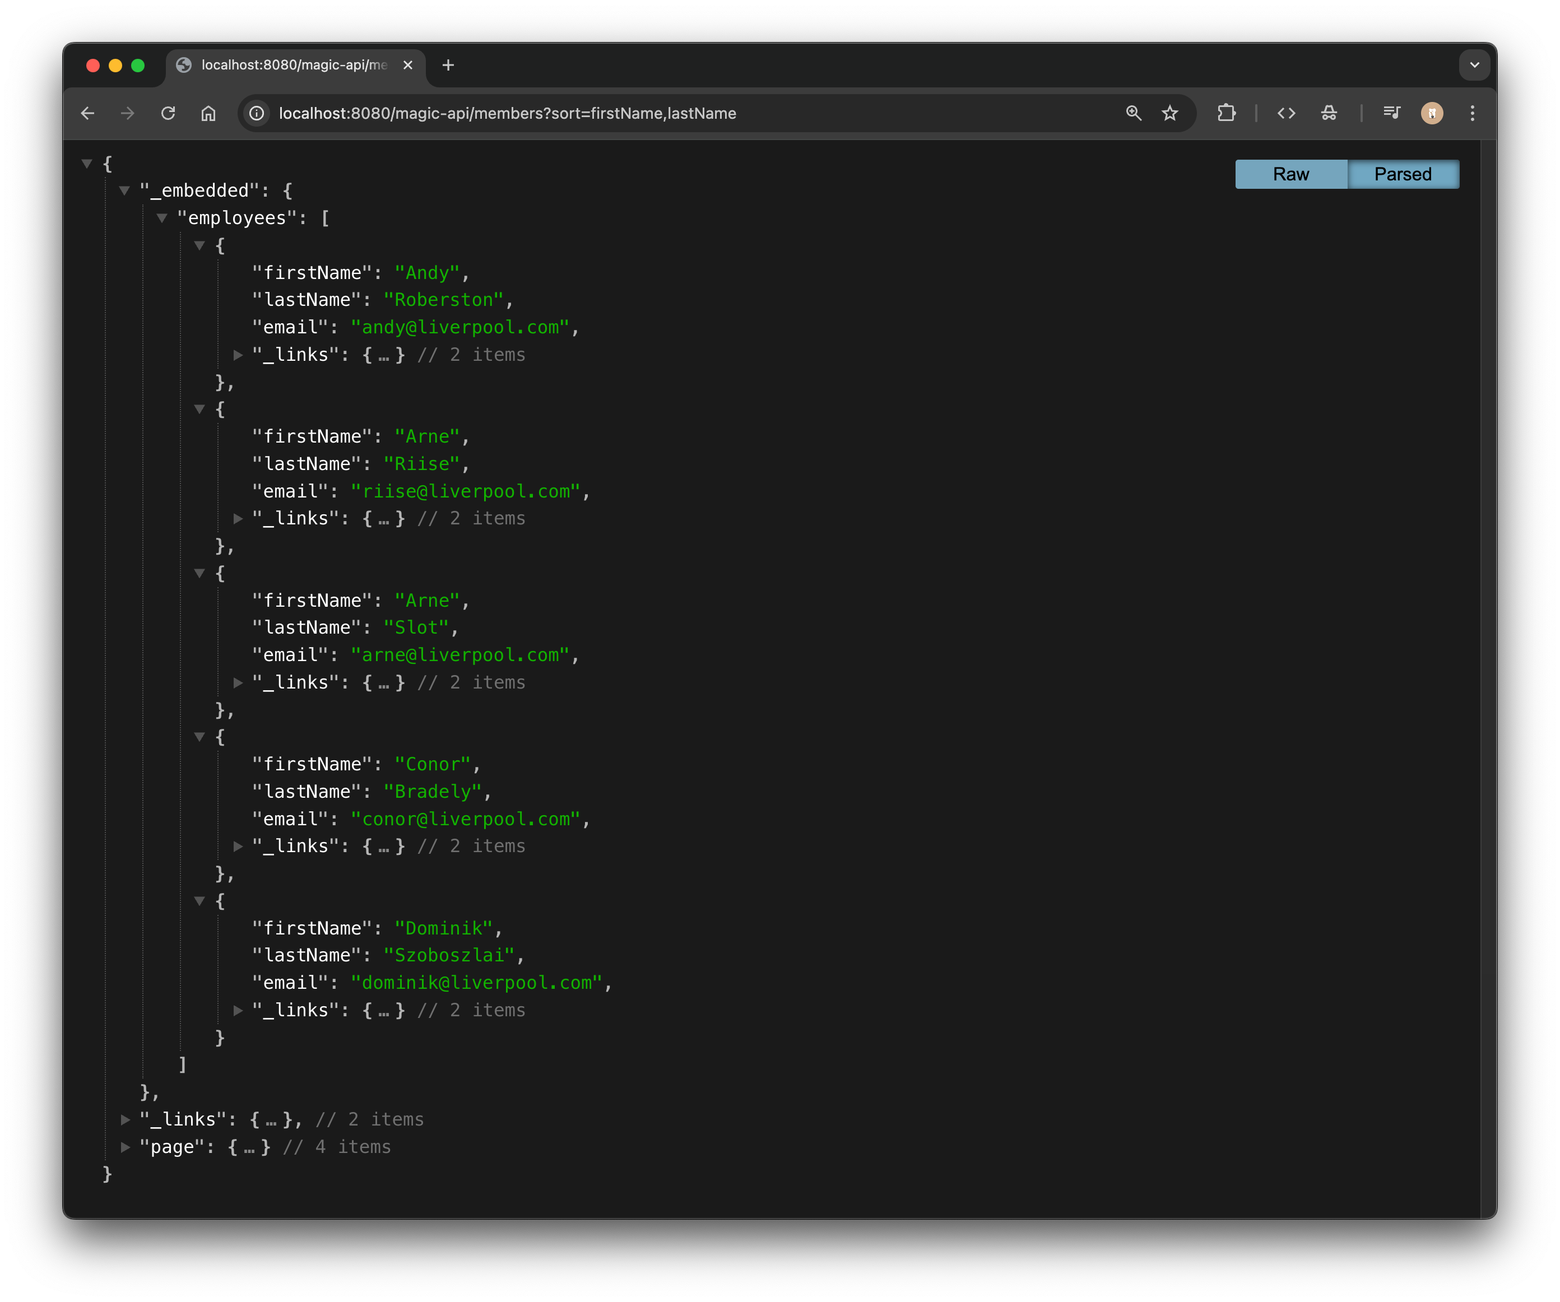Open the tab search dropdown chevron
This screenshot has height=1302, width=1560.
[x=1474, y=66]
